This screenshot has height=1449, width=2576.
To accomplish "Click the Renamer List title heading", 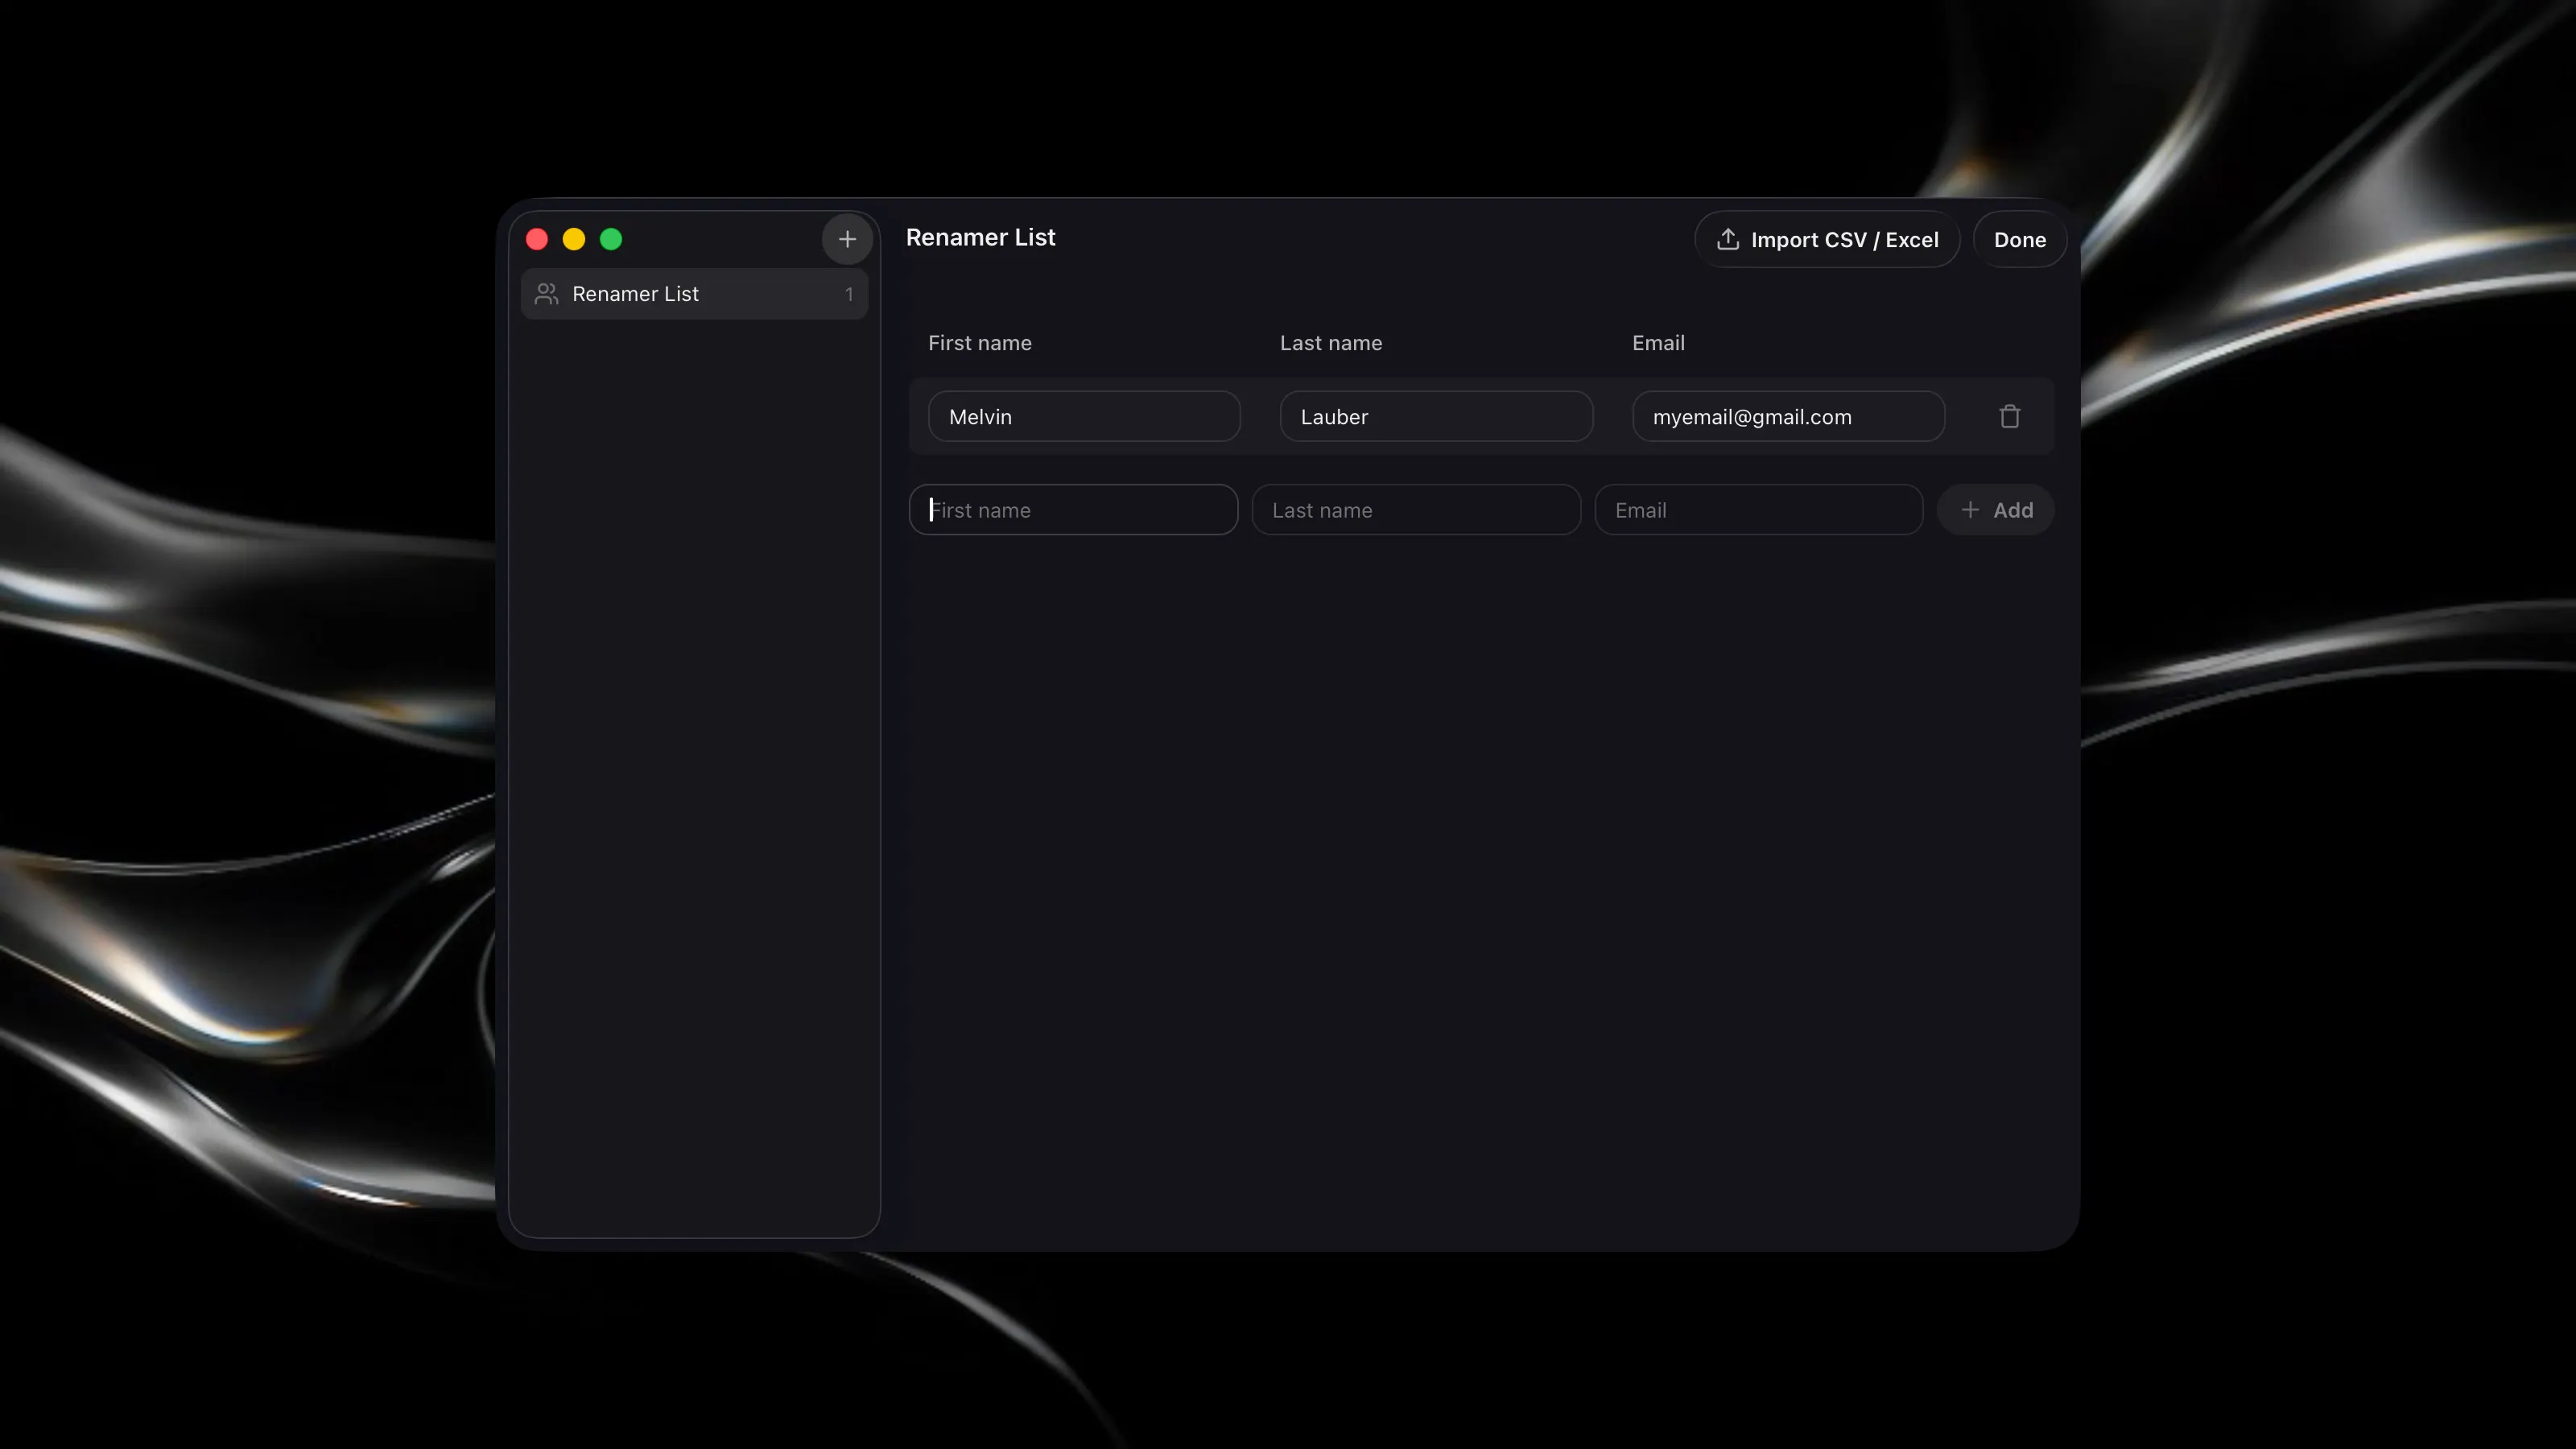I will [x=980, y=238].
